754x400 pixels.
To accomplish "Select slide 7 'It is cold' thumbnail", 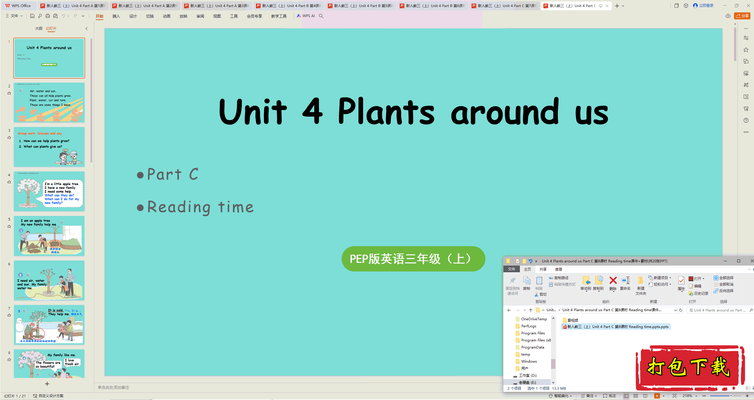I will tap(49, 325).
